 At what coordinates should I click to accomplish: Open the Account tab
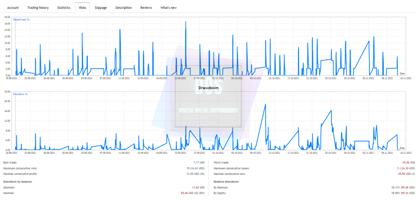point(13,8)
